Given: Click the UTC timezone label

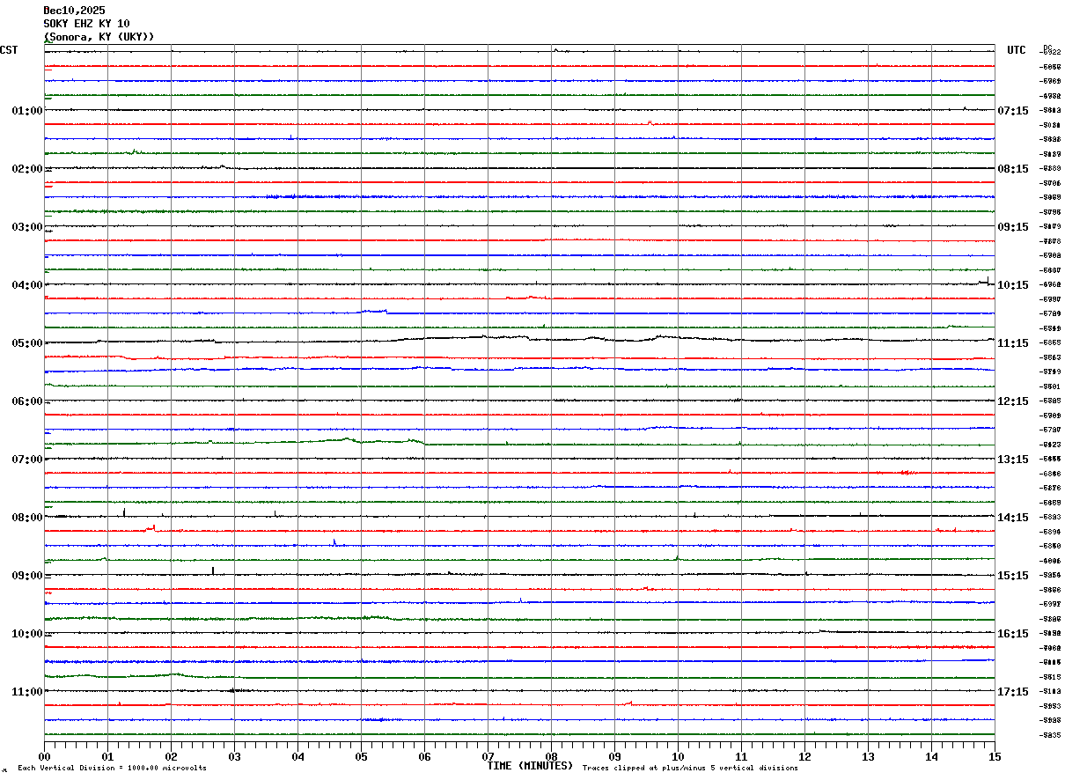Looking at the screenshot, I should [x=1017, y=50].
